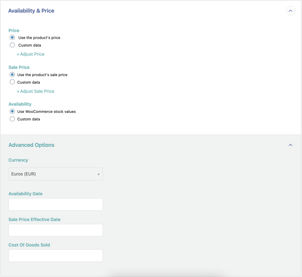Image resolution: width=302 pixels, height=277 pixels.
Task: Click the '+ Adjust Sale Price' link
Action: pos(35,91)
